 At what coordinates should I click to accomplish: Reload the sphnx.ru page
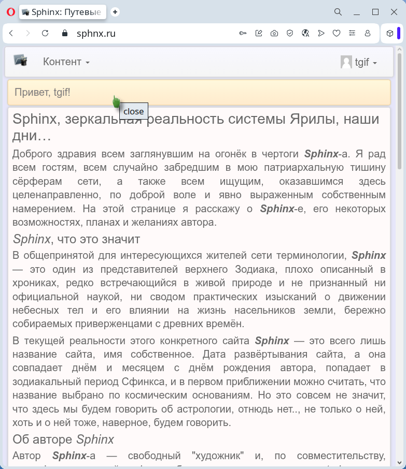point(45,34)
